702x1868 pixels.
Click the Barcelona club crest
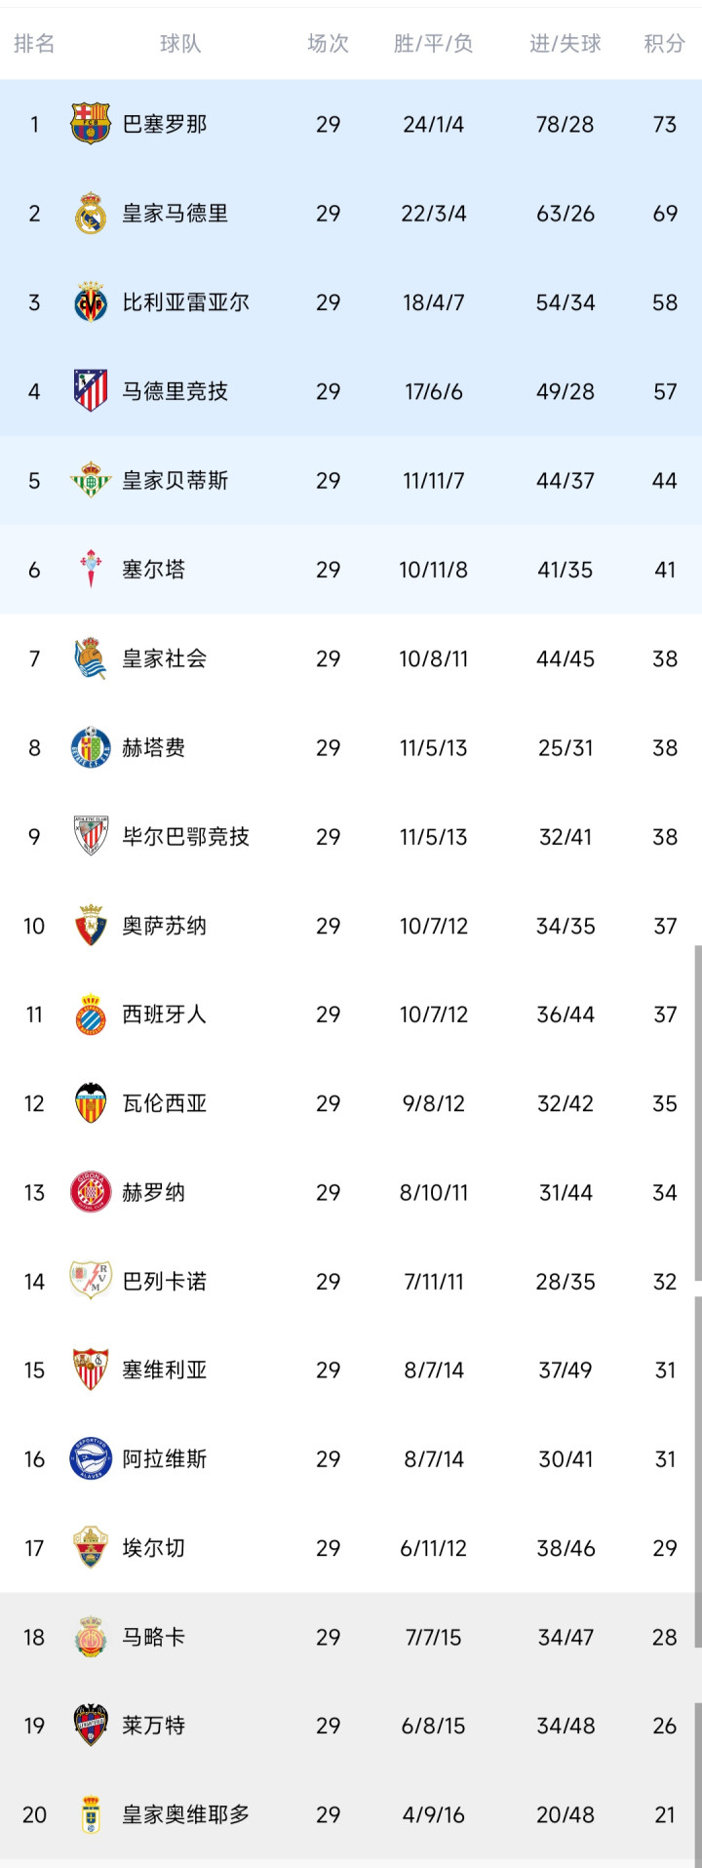91,124
